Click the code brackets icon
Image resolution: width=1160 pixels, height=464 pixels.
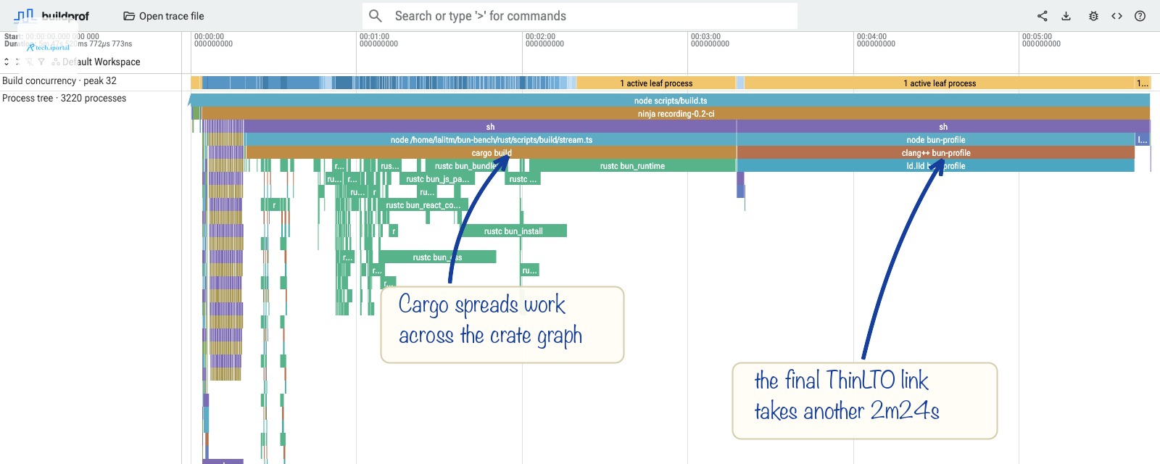click(x=1116, y=16)
